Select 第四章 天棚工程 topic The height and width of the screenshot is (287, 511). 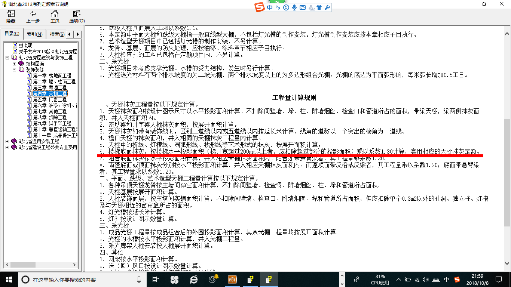pos(50,93)
